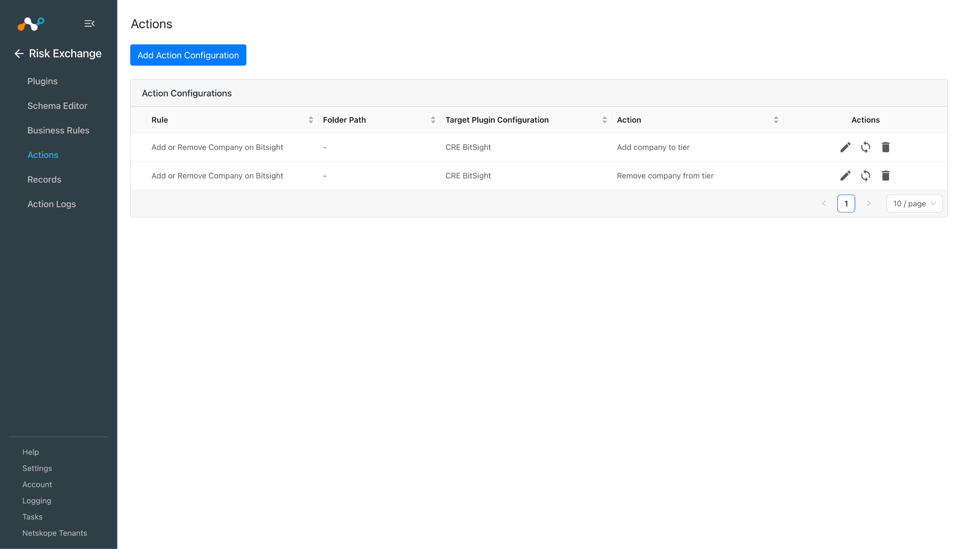Open Business Rules in sidebar
963x549 pixels.
coord(58,130)
